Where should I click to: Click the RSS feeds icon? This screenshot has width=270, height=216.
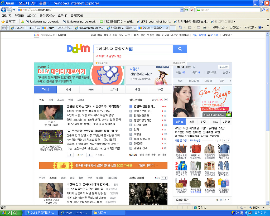[190, 27]
